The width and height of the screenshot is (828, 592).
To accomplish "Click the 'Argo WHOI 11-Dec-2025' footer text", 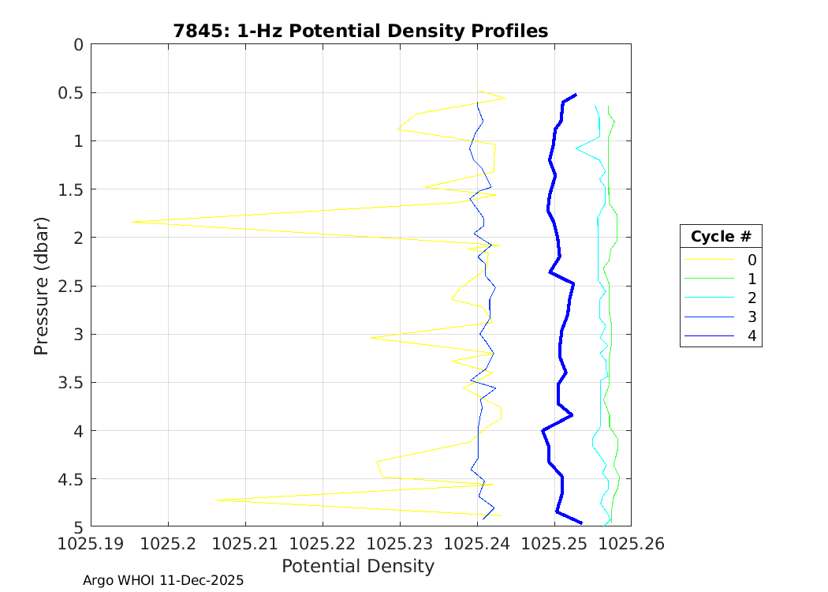I will [x=163, y=580].
